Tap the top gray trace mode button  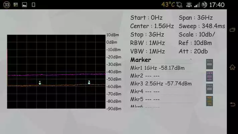pyautogui.click(x=210, y=64)
